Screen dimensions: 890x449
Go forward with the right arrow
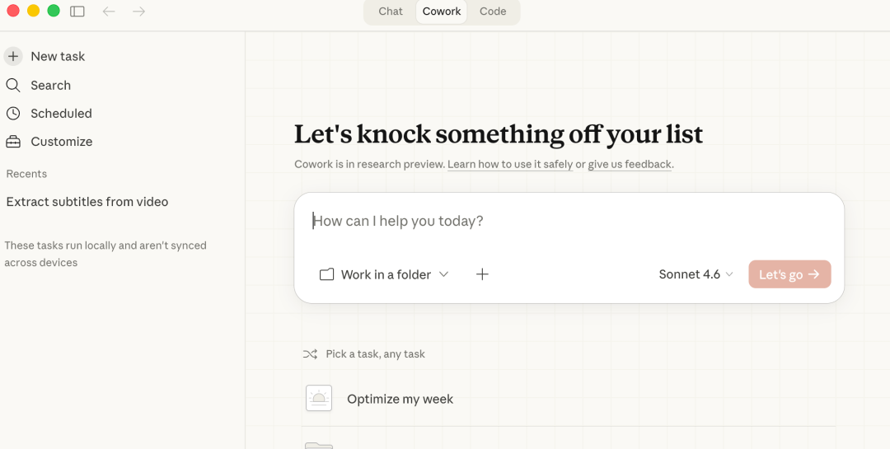[x=139, y=12]
